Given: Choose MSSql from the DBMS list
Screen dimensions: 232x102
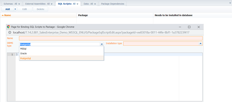Looking at the screenshot, I should (61, 49).
